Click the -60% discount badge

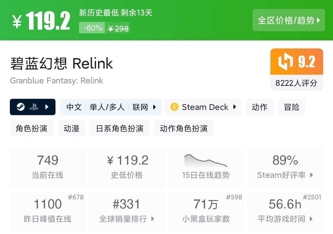tap(92, 28)
